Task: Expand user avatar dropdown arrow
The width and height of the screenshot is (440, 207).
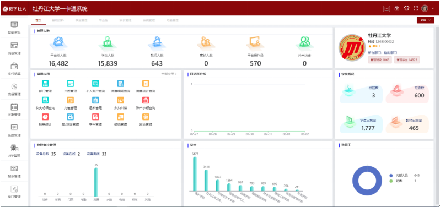Action: 432,9
